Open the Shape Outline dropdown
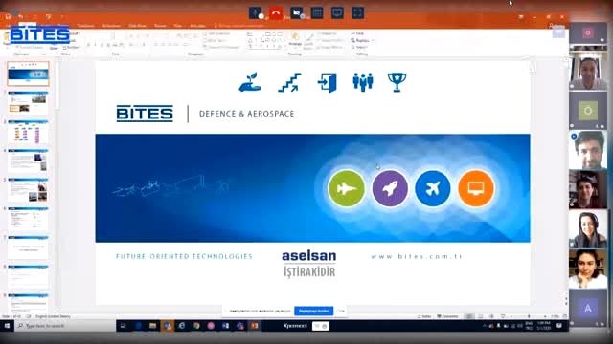 (x=330, y=40)
